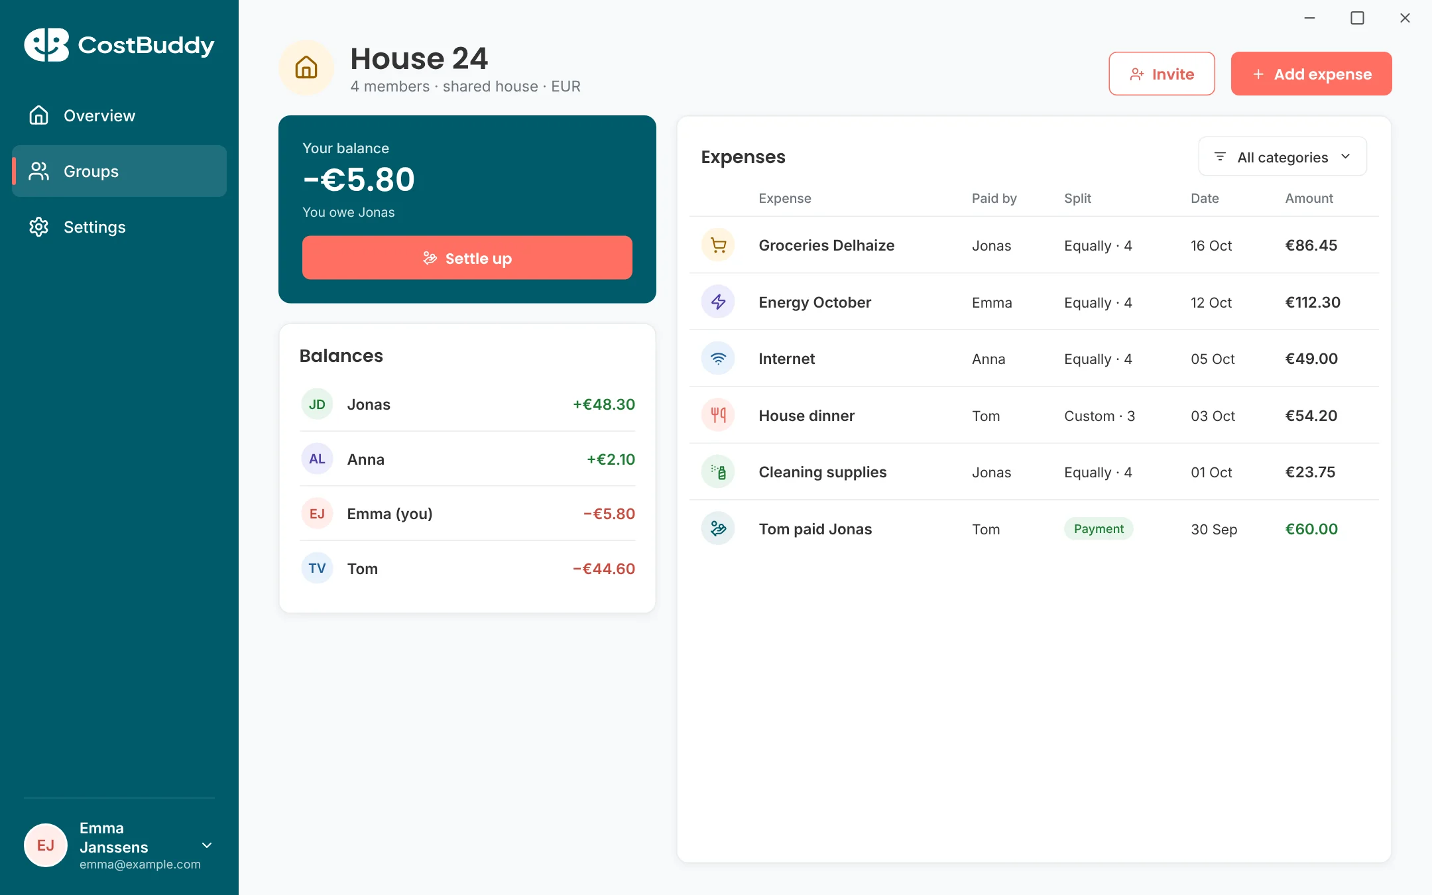This screenshot has height=895, width=1432.
Task: Open the Energy October expense
Action: (1034, 302)
